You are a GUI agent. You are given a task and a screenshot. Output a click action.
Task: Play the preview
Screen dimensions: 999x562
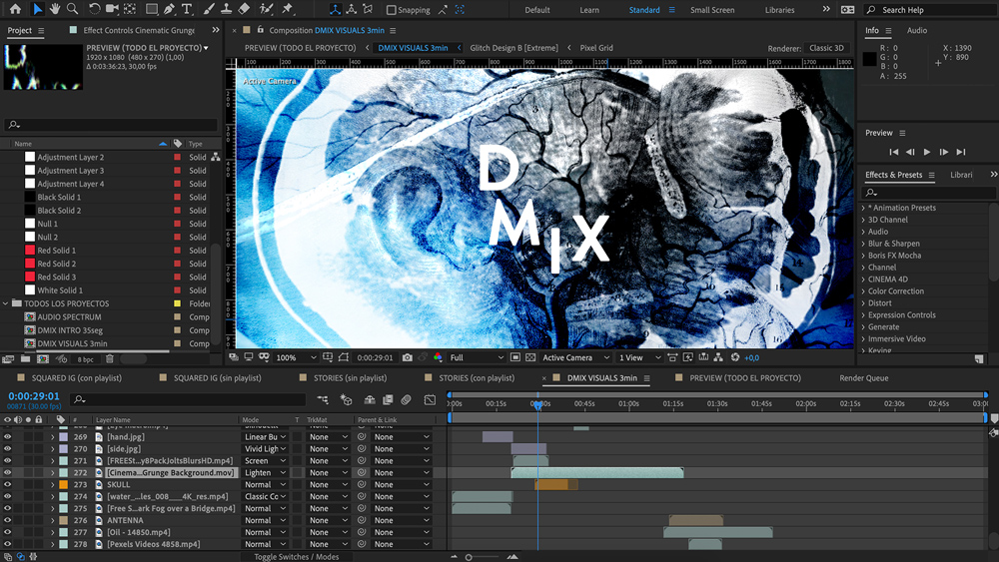tap(927, 152)
